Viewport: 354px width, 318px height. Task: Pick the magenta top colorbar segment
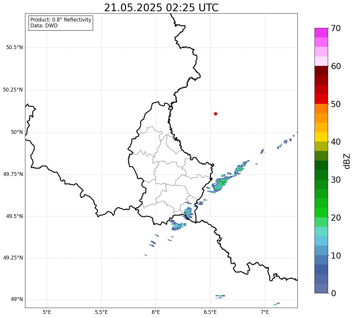point(321,33)
